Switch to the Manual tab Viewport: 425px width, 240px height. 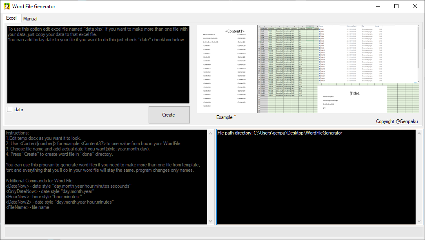(x=30, y=18)
